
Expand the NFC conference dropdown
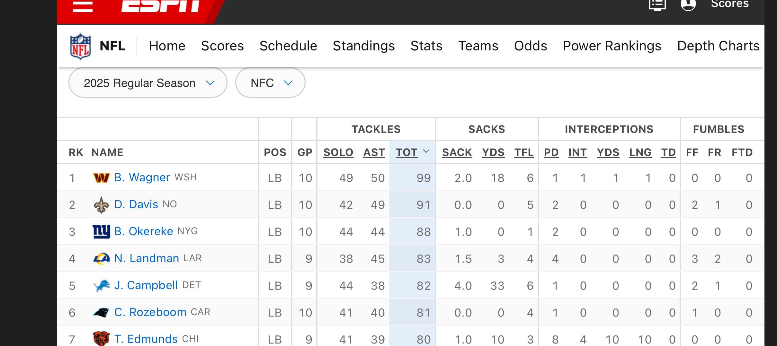pyautogui.click(x=270, y=83)
